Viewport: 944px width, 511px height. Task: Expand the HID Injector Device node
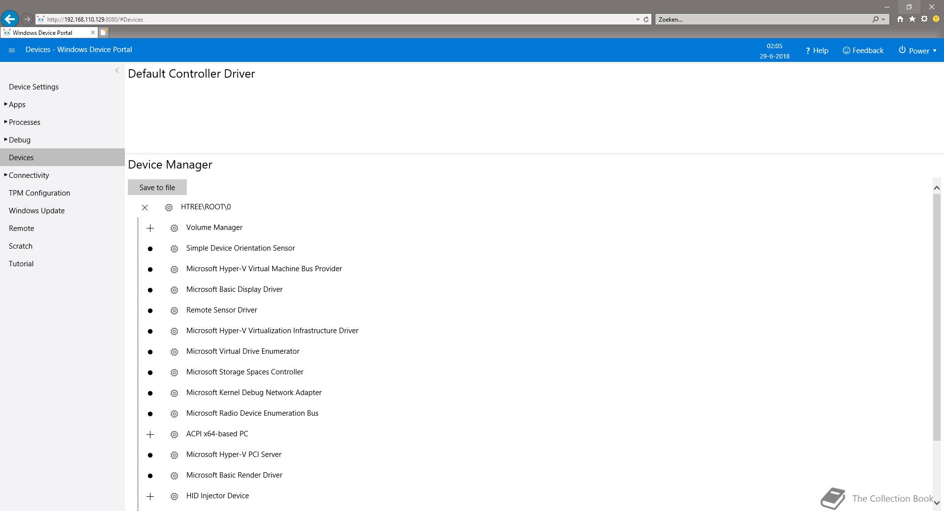coord(150,496)
